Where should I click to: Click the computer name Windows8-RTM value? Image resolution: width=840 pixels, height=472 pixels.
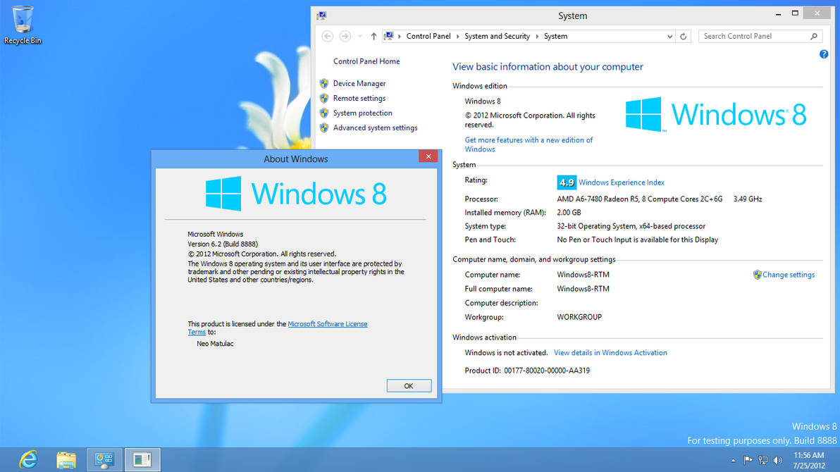583,274
